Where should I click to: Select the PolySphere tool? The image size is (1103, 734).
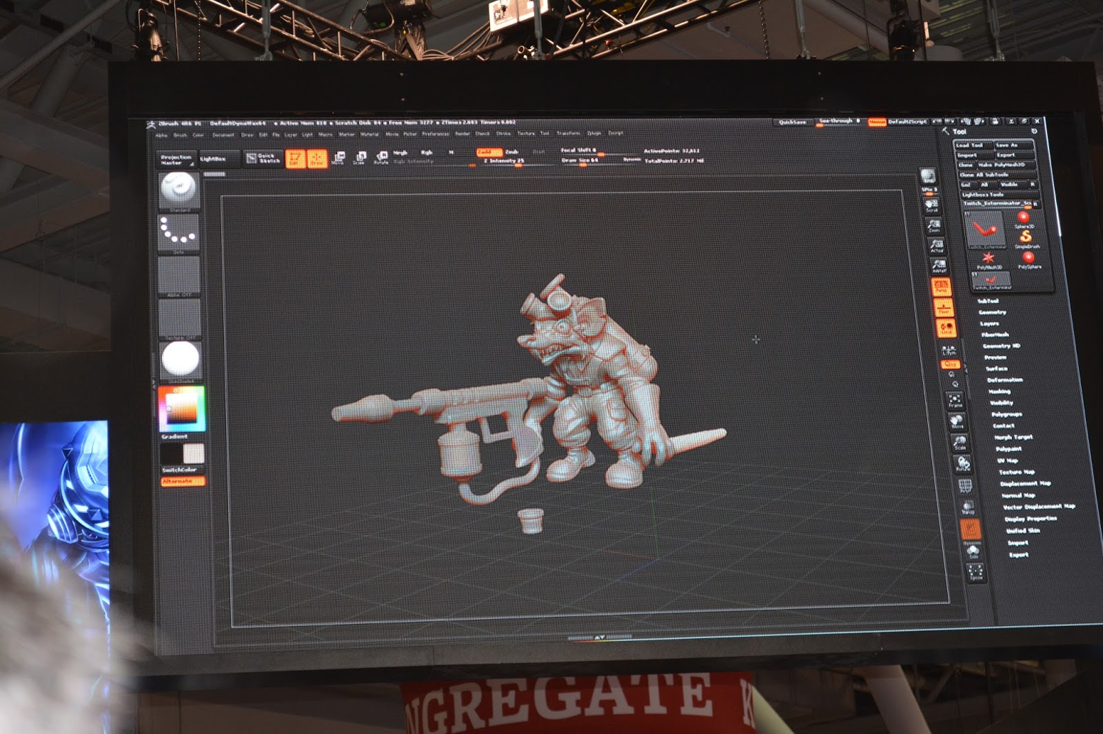[1029, 260]
